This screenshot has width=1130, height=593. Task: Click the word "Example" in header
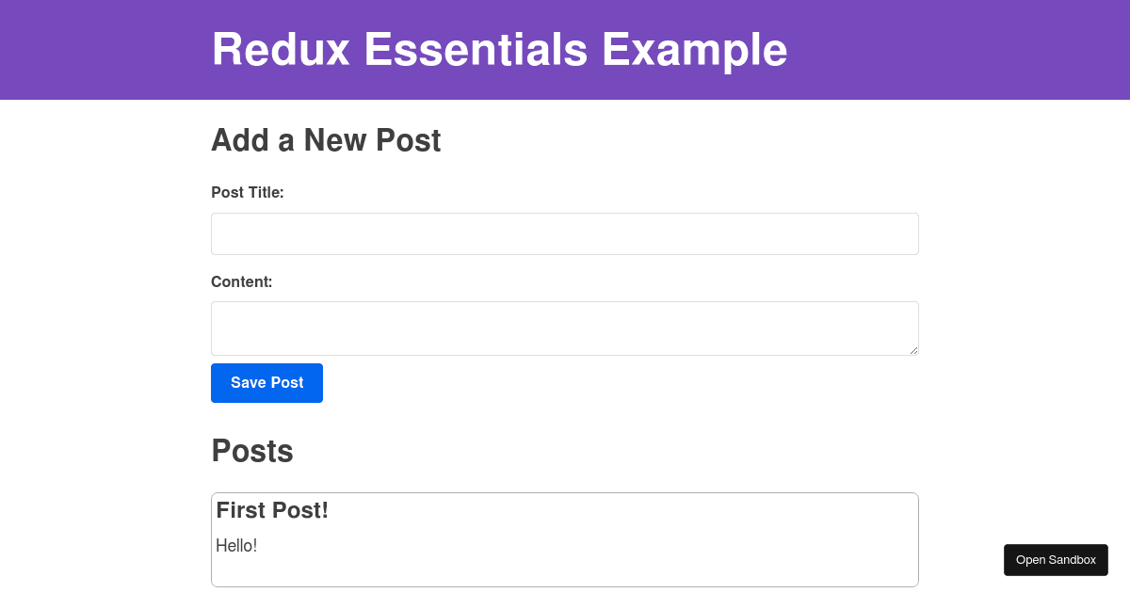coord(694,50)
